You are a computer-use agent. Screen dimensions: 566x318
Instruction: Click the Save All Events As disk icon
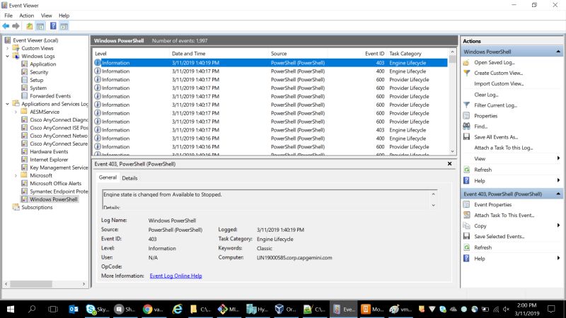(x=466, y=137)
